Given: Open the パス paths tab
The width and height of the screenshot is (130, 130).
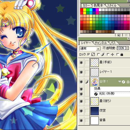Looking at the screenshot, I should pos(113,43).
